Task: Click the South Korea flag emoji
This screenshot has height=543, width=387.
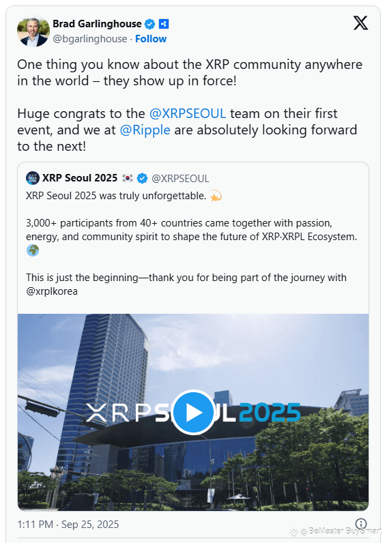Action: tap(128, 178)
